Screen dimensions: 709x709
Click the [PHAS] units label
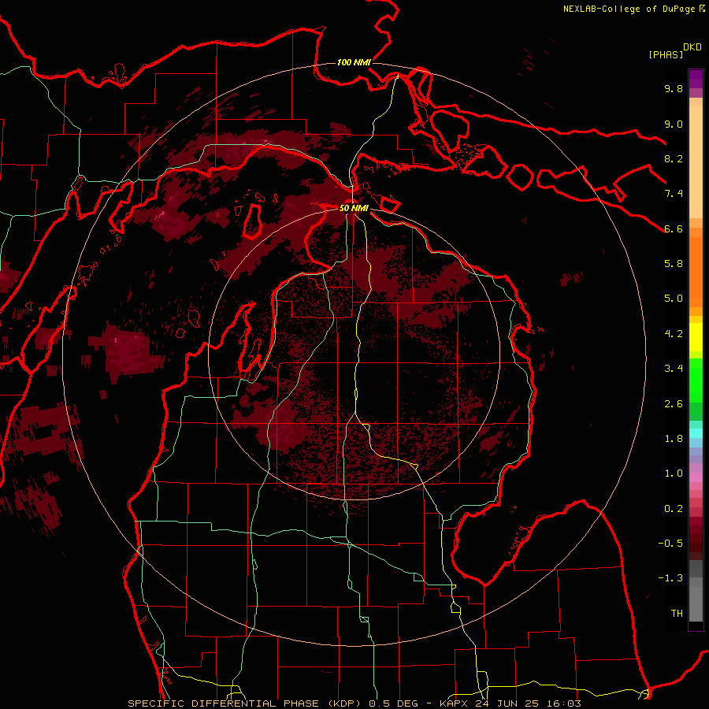tap(666, 54)
